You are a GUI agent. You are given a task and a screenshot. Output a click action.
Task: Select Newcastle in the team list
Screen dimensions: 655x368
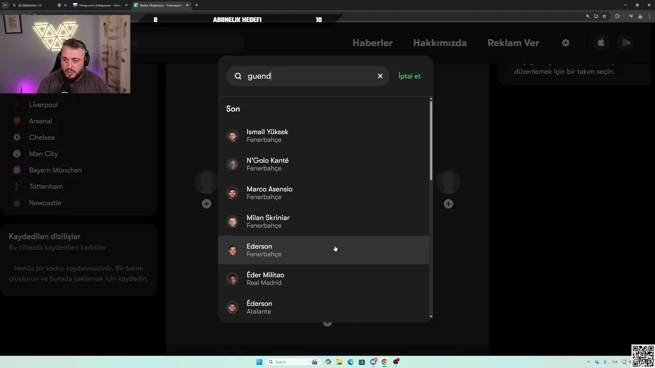(45, 203)
